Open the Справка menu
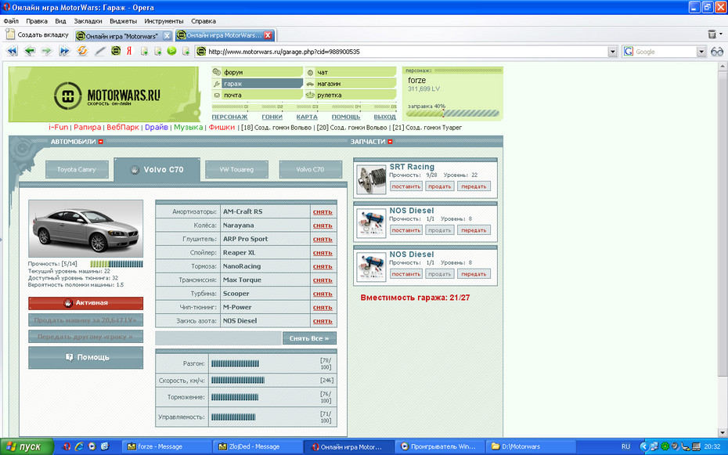 point(204,21)
